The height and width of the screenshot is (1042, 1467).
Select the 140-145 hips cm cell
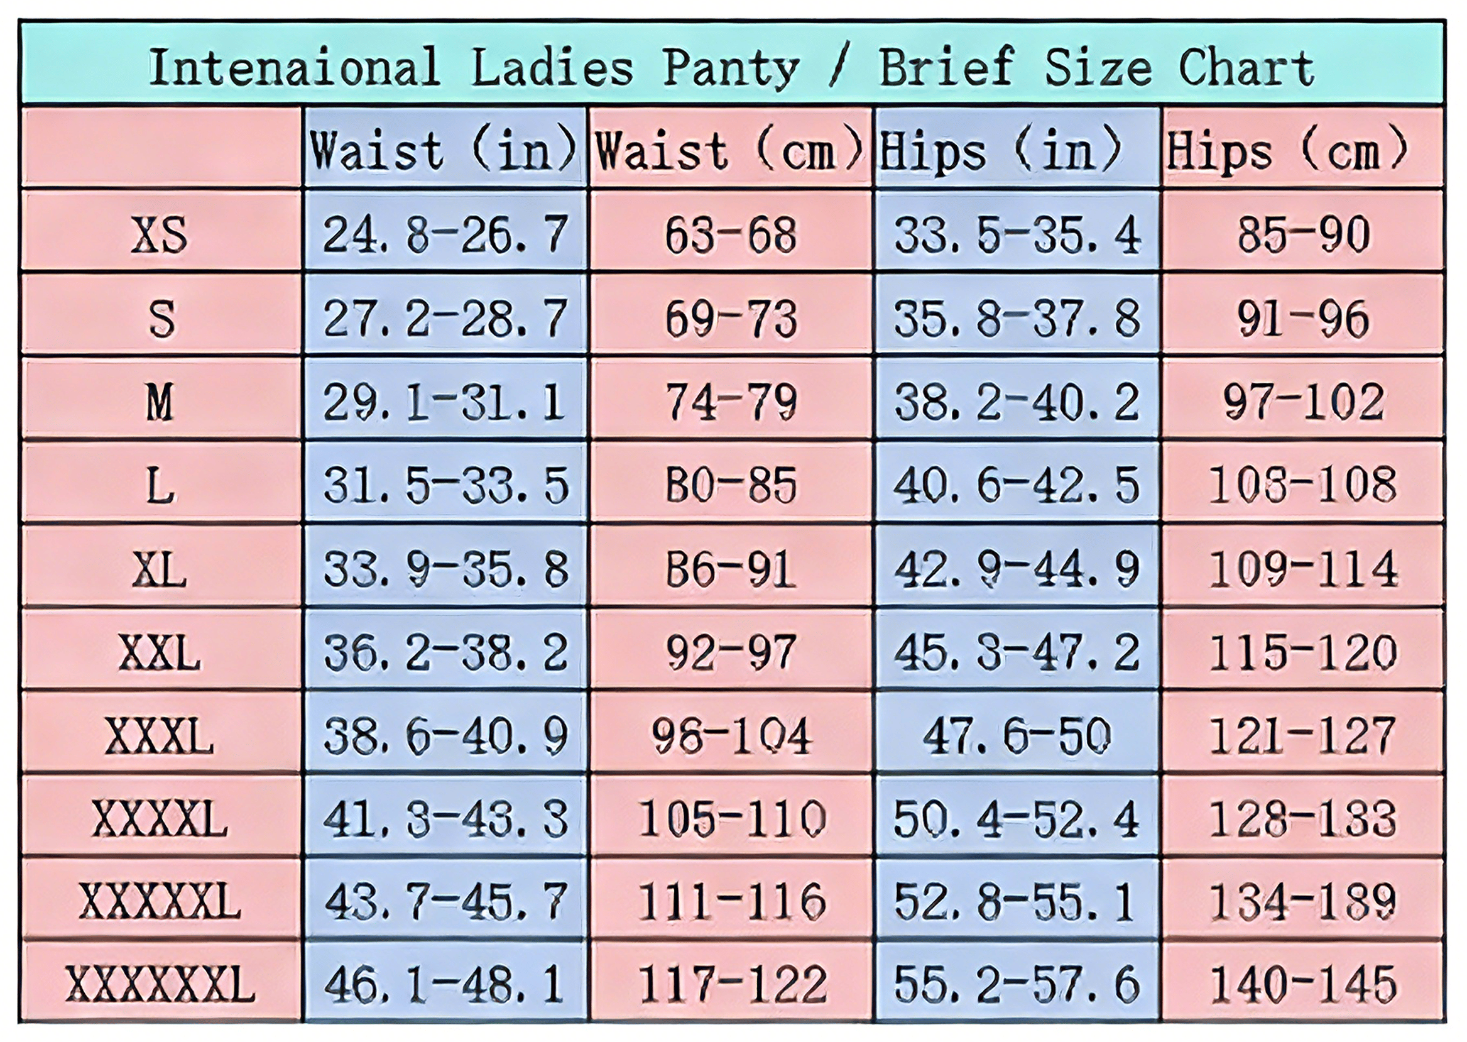click(1302, 985)
